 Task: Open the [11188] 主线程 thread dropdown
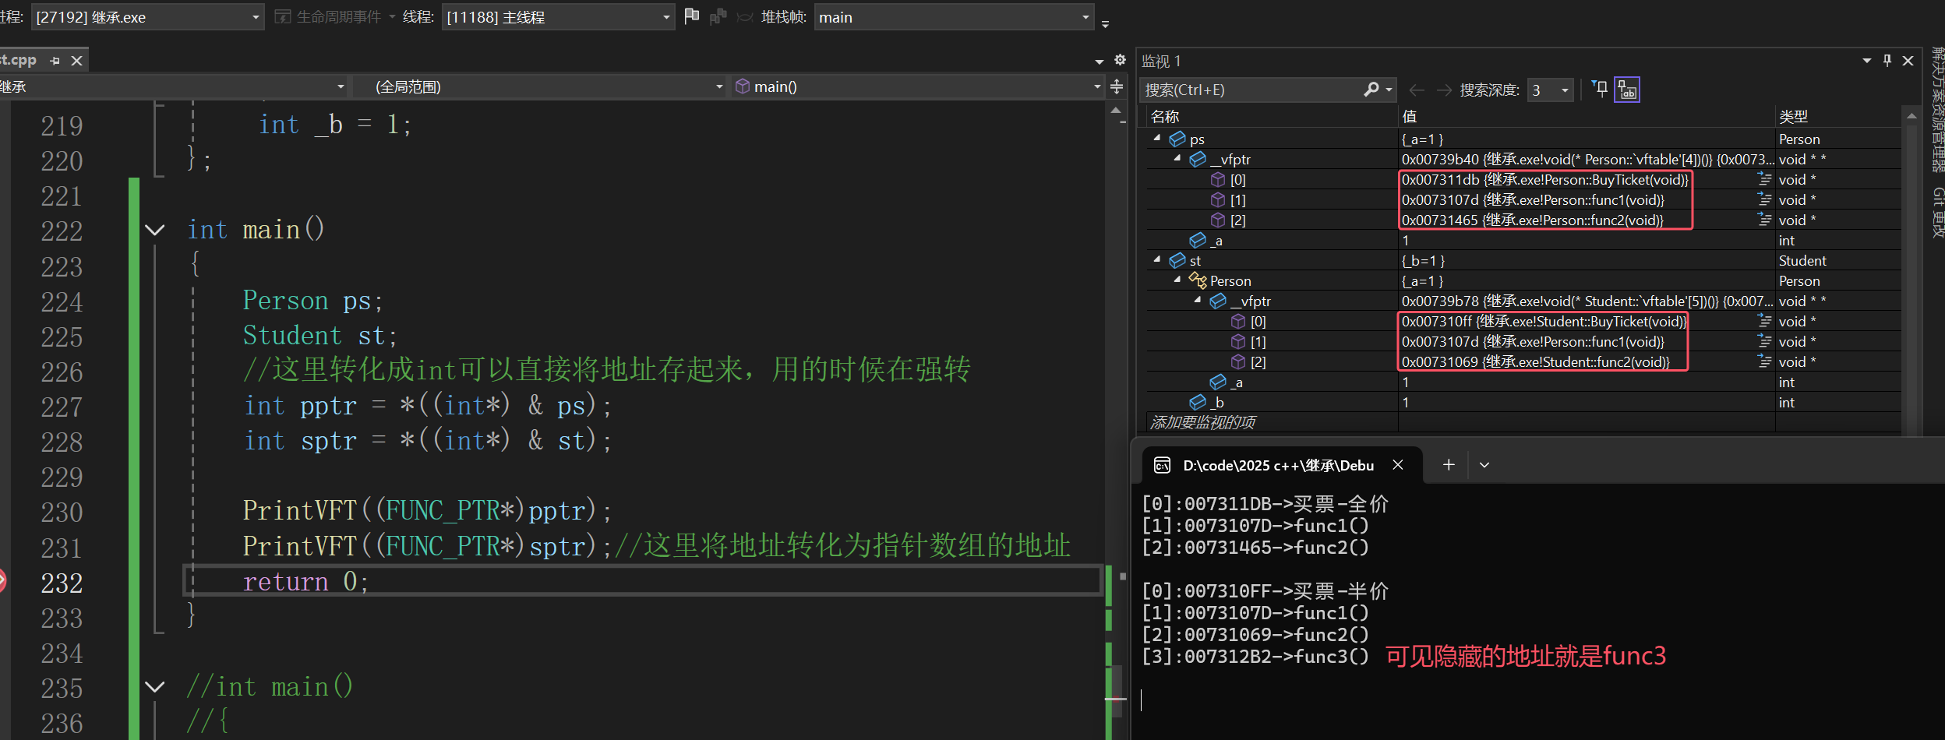pyautogui.click(x=666, y=16)
